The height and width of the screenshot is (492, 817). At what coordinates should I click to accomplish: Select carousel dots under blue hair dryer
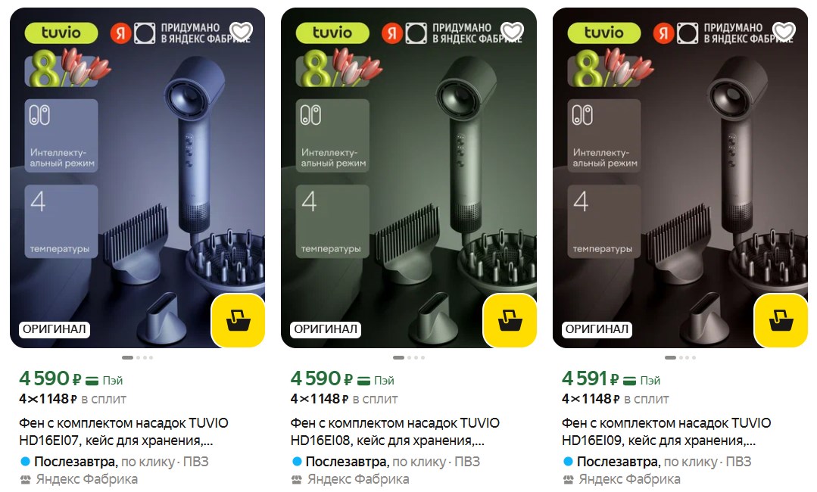point(137,358)
